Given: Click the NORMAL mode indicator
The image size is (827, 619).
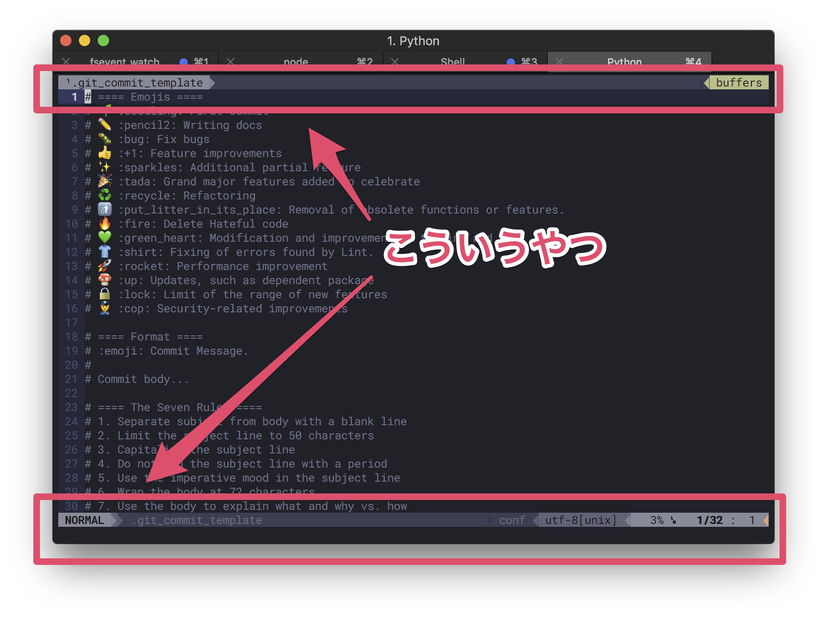Looking at the screenshot, I should [x=85, y=520].
